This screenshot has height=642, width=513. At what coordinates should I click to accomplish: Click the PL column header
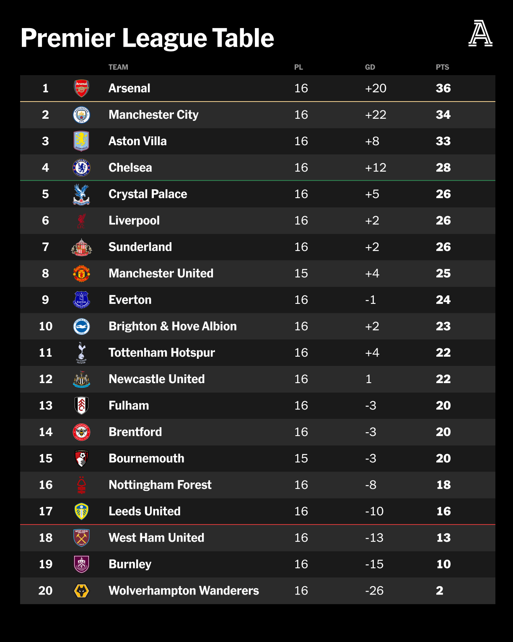click(298, 67)
